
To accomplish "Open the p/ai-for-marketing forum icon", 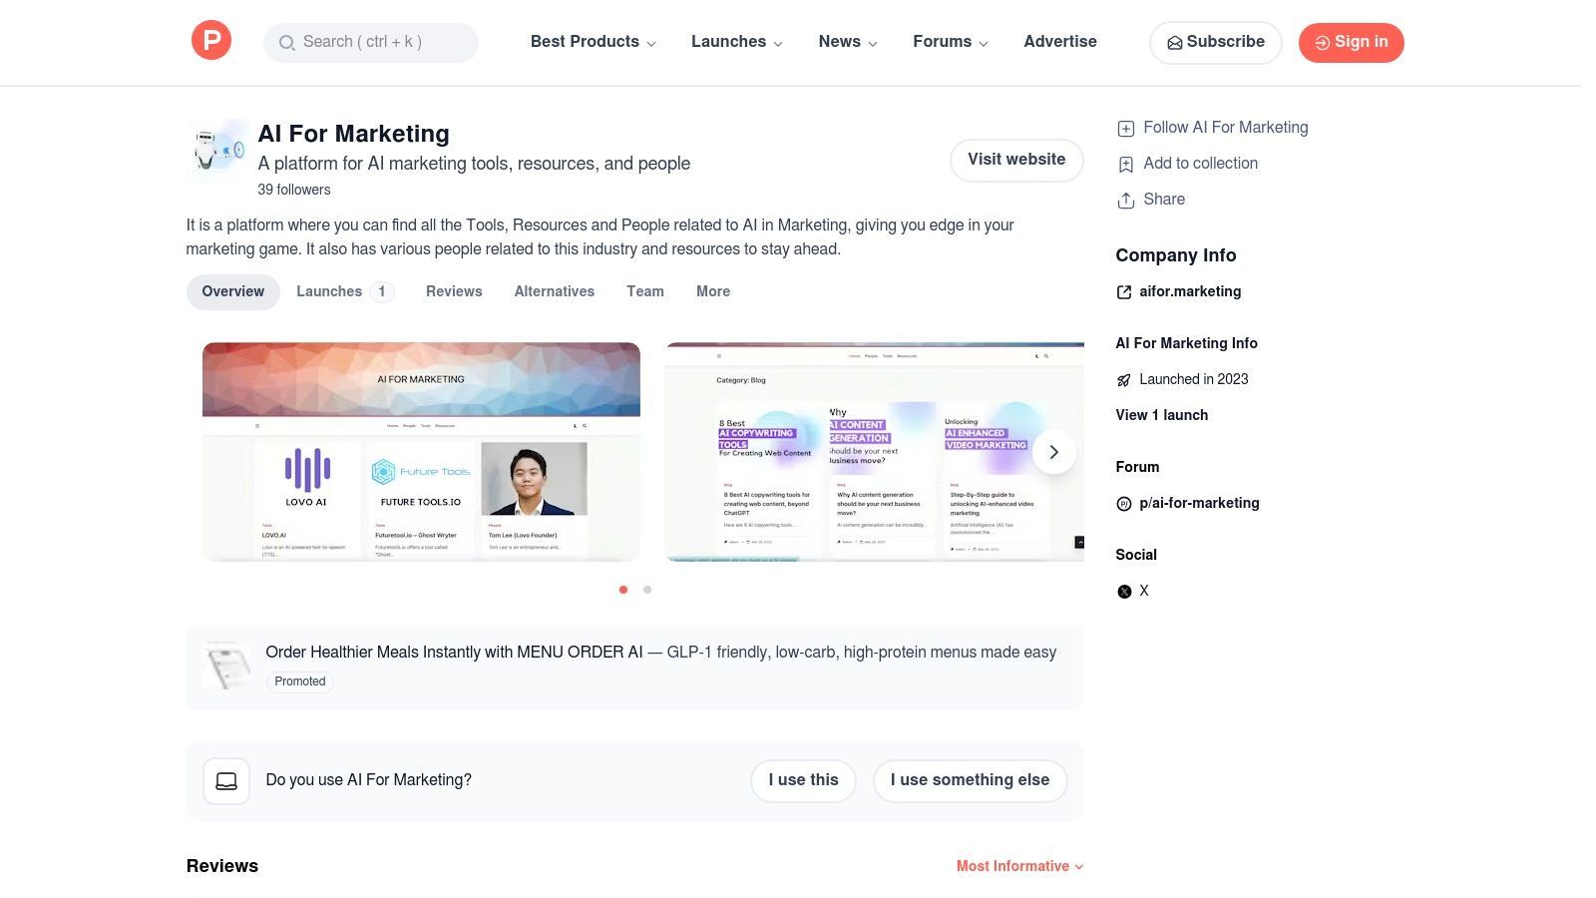I will [1123, 504].
